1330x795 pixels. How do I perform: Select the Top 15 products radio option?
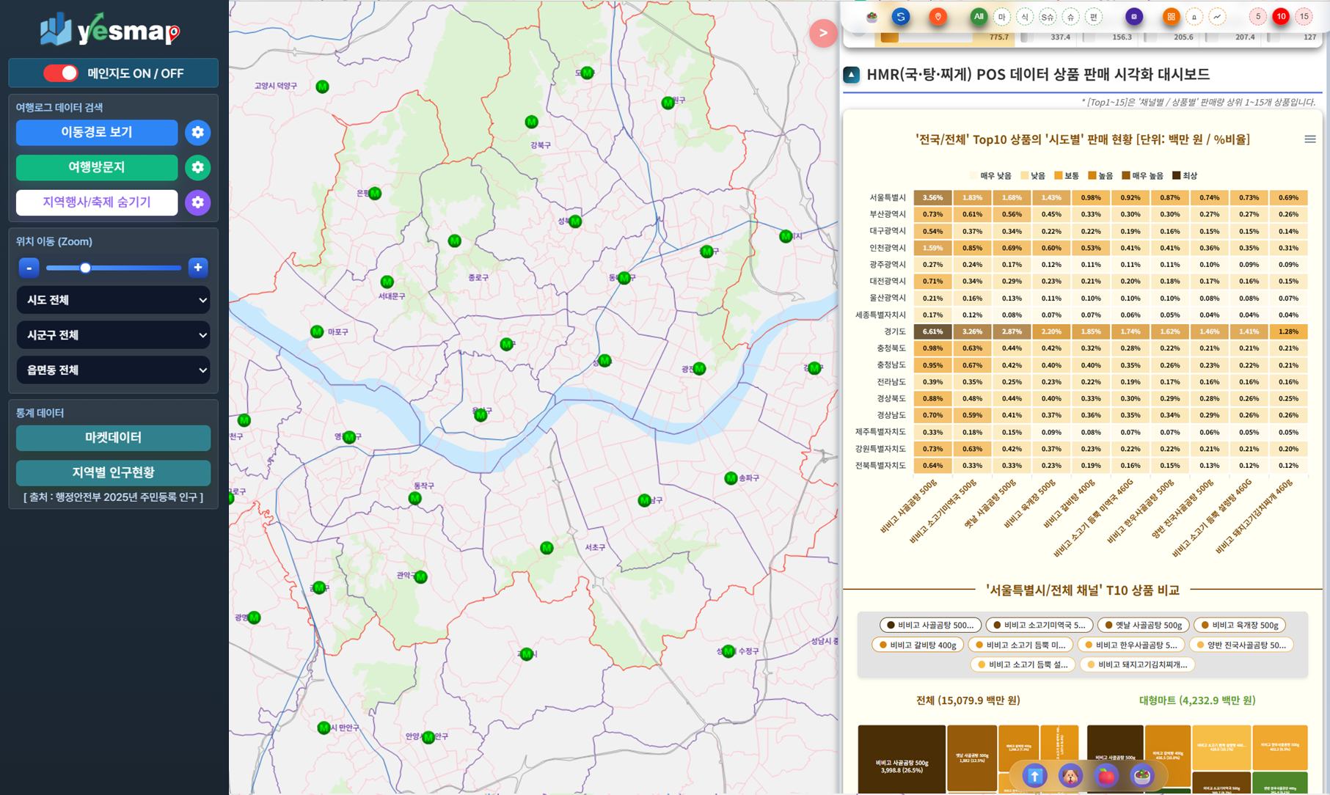tap(1304, 16)
